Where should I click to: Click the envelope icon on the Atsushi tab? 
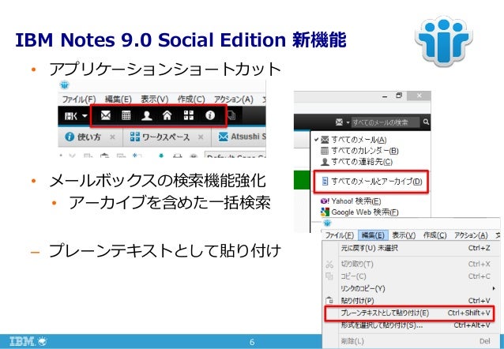[223, 137]
